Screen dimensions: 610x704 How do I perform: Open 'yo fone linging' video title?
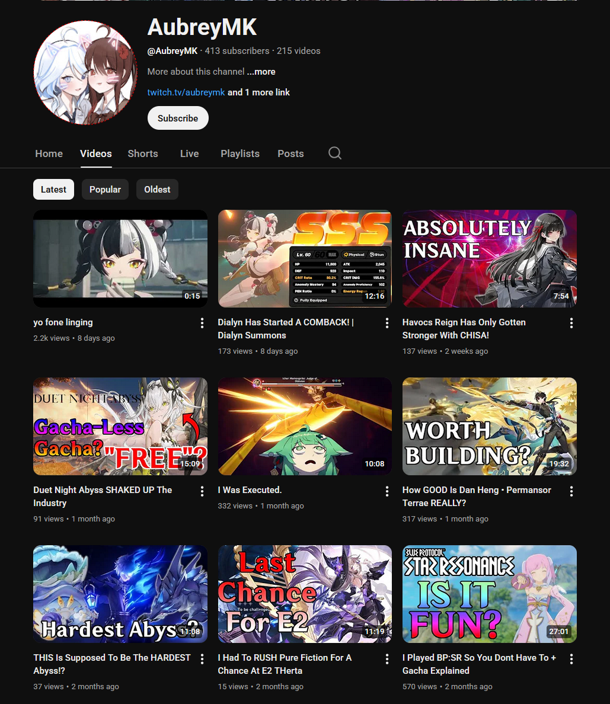pyautogui.click(x=63, y=322)
